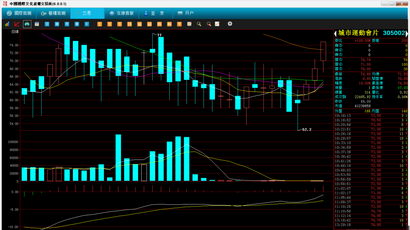
Task: Click the 幅度 value 10.00%
Action: [x=364, y=83]
